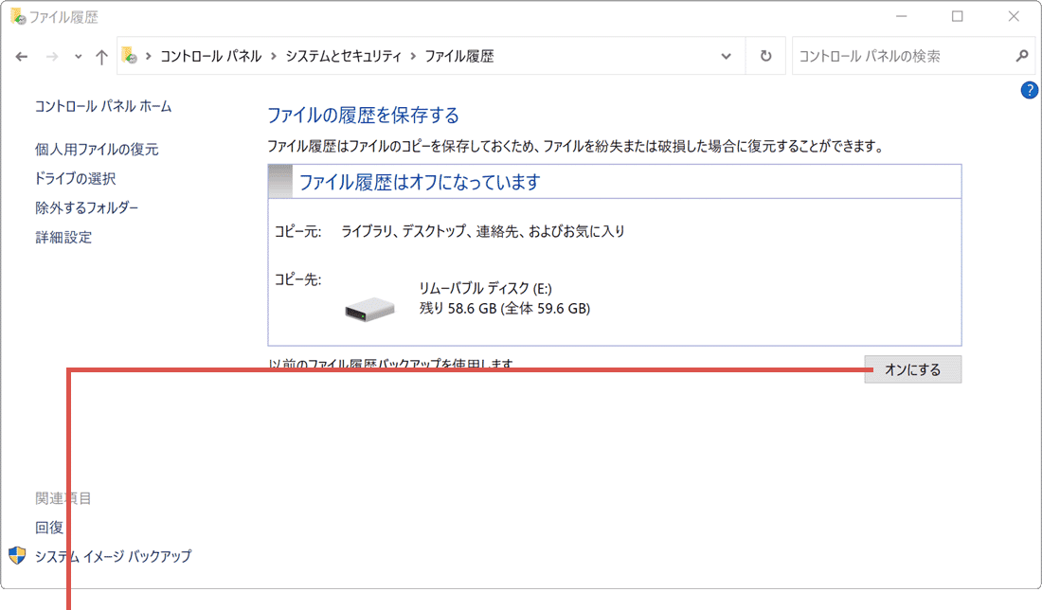Click the back navigation arrow
Screen dimensions: 1042x610
pyautogui.click(x=21, y=56)
